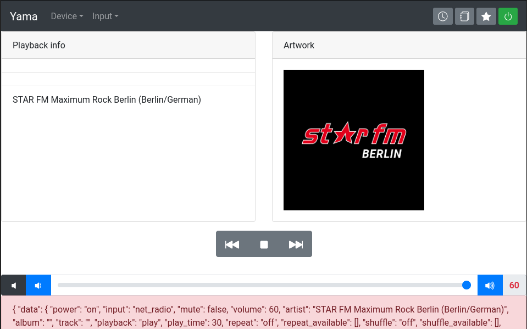Toggle the green power button
527x329 pixels.
[508, 16]
